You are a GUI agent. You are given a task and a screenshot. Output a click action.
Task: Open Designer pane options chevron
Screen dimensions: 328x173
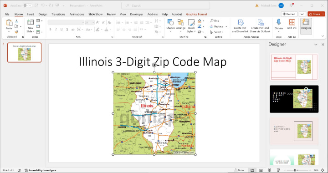point(316,45)
